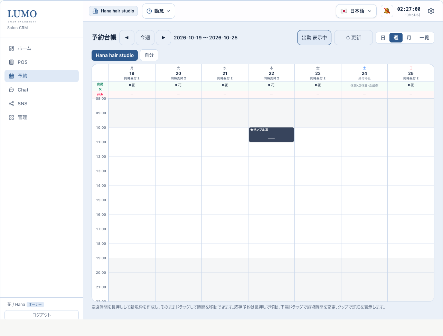Click the 24 土 day header
This screenshot has width=443, height=336.
click(x=364, y=73)
